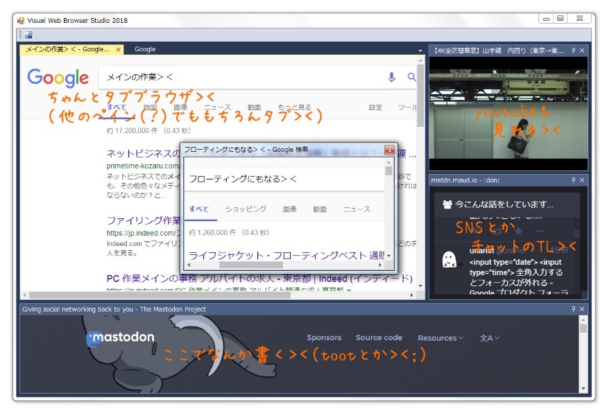Select the ニュース tab in the main Google pane

217,107
